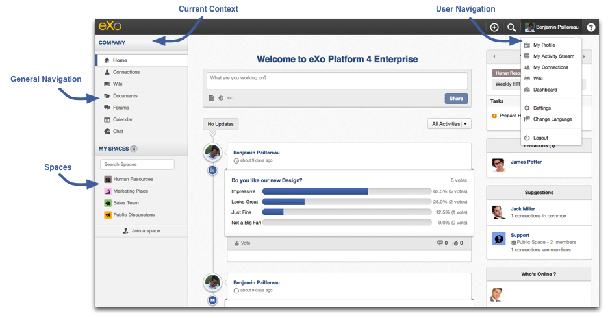Open the help question mark icon
Viewport: 610px width, 318px height.
pyautogui.click(x=591, y=27)
